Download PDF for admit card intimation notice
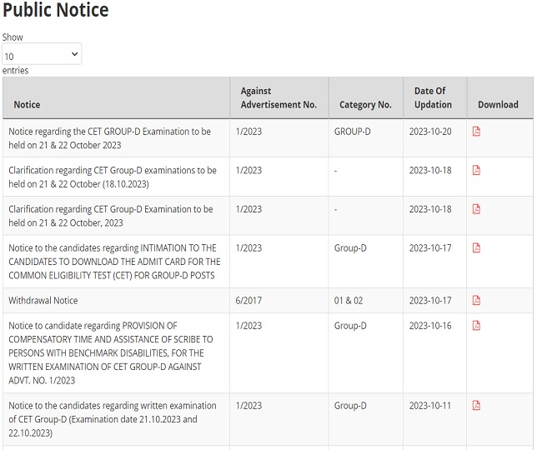542x450 pixels. point(476,248)
